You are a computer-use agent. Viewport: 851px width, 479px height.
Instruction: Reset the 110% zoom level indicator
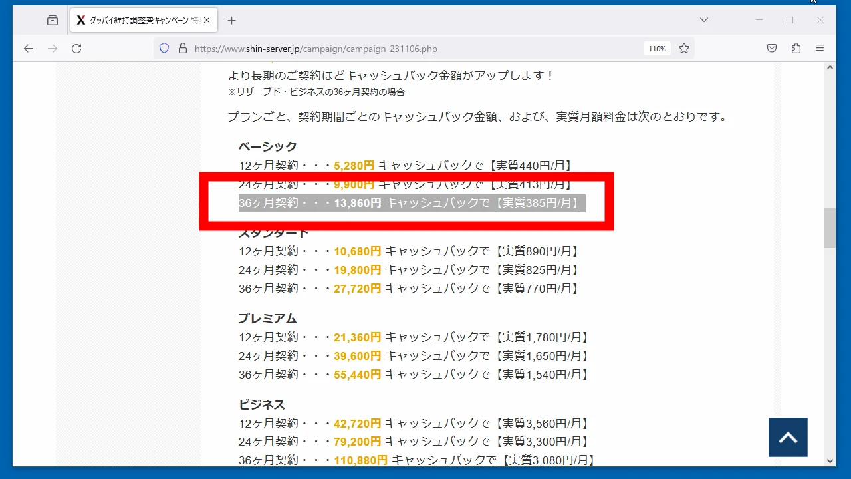click(657, 49)
